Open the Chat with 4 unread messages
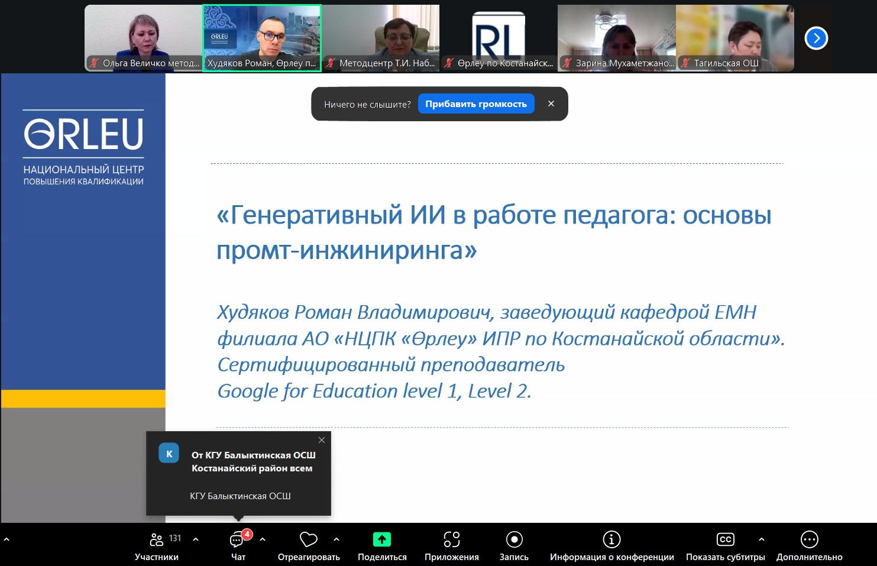Screen dimensions: 877x566 [237, 540]
